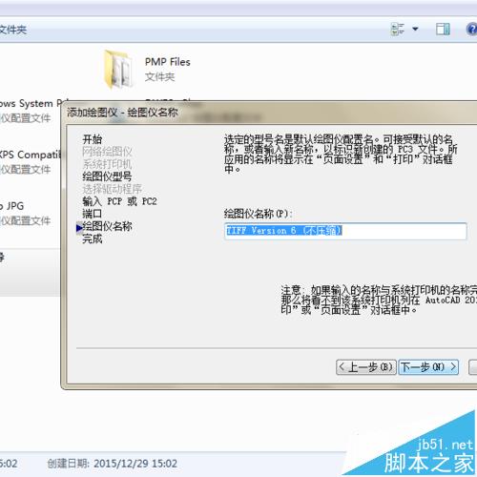Select the Windows System Printer file in Explorer
Image resolution: width=477 pixels, height=477 pixels.
pyautogui.click(x=31, y=111)
